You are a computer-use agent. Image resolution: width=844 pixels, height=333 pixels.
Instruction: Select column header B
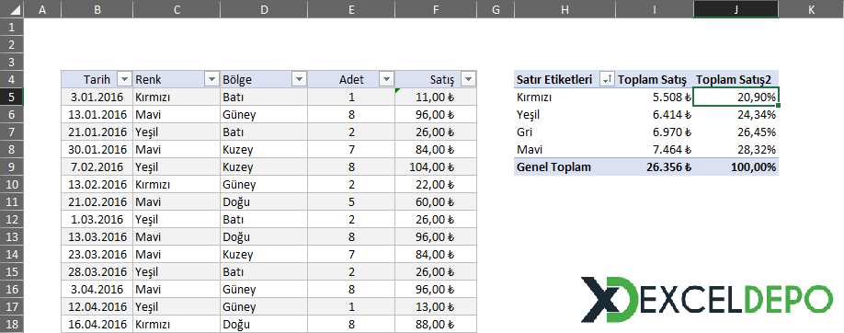(97, 8)
